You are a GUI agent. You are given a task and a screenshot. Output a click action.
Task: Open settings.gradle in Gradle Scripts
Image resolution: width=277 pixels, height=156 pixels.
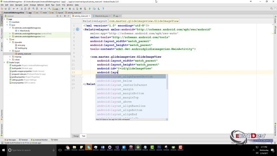(17, 80)
